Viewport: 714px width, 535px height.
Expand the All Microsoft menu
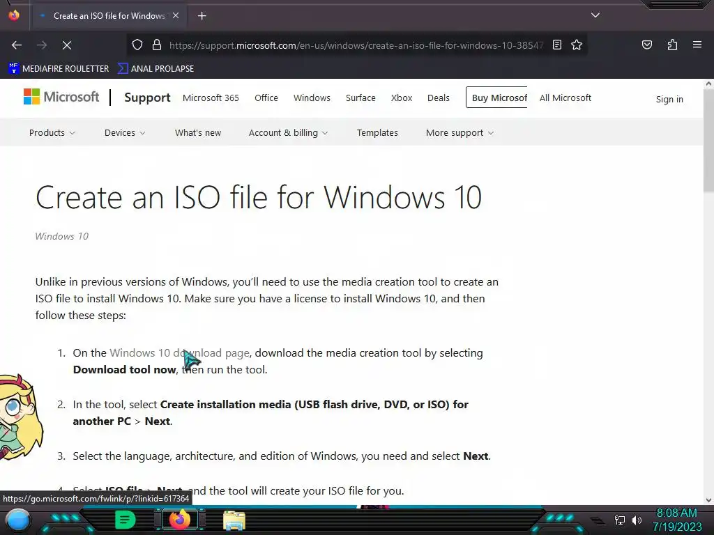[565, 98]
